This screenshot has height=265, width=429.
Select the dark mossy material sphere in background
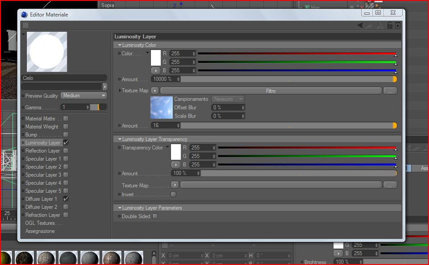tap(24, 258)
